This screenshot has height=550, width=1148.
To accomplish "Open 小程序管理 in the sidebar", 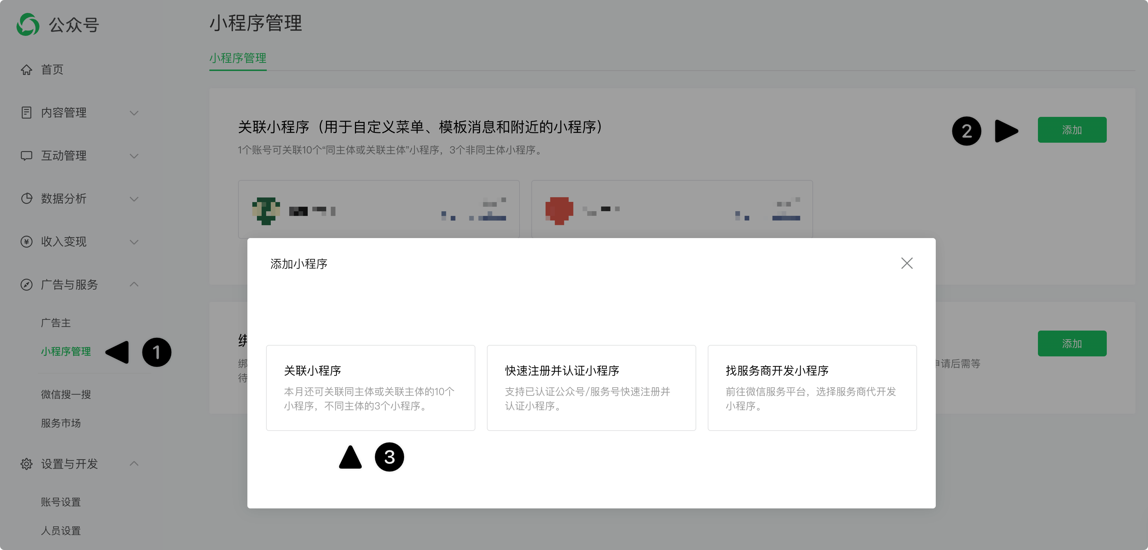I will tap(66, 351).
